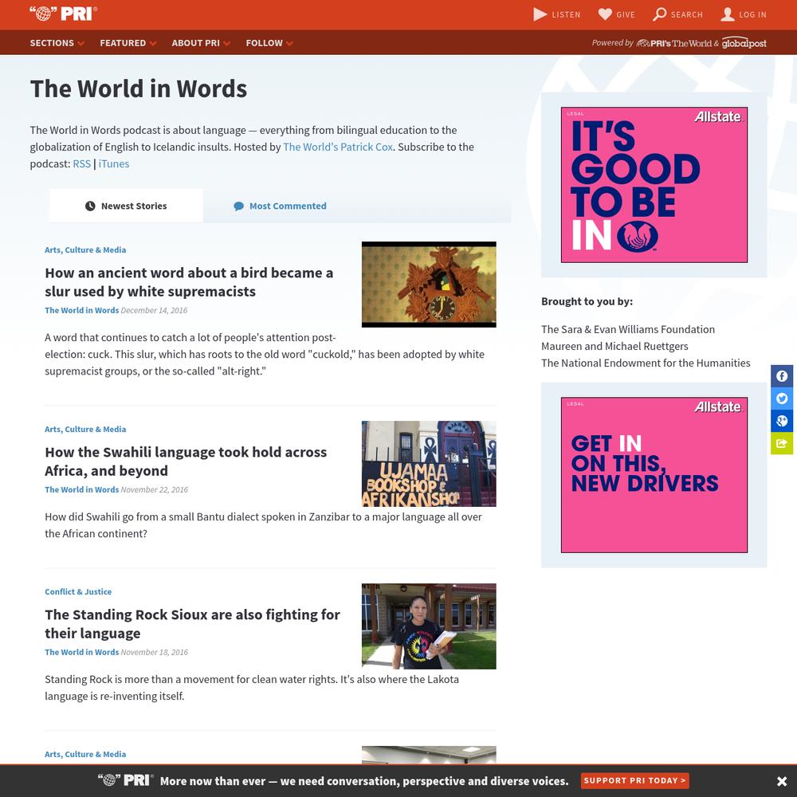Click PRI's The World powered-by logo
Screen dimensions: 797x797
click(673, 43)
